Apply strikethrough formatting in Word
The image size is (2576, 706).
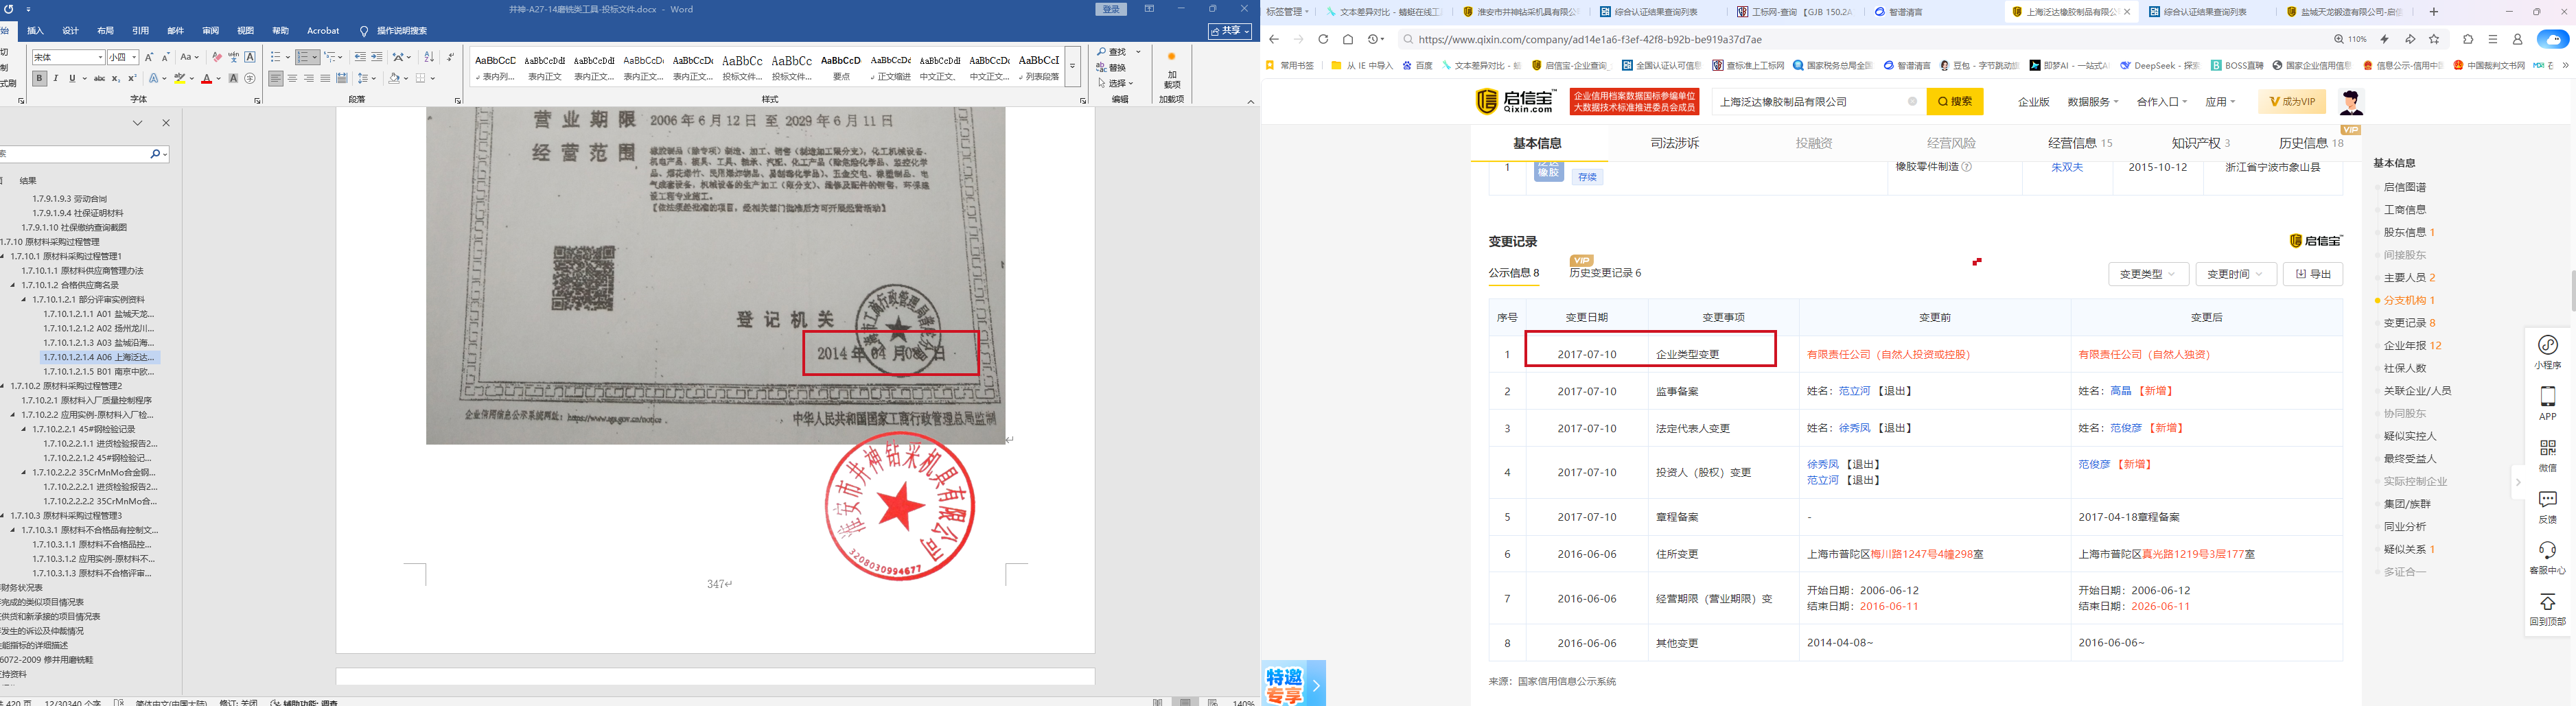[x=99, y=78]
